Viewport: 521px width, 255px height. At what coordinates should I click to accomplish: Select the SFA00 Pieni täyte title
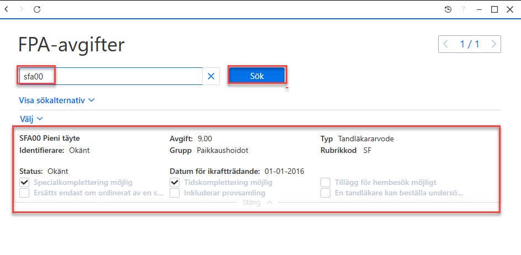[x=50, y=139]
